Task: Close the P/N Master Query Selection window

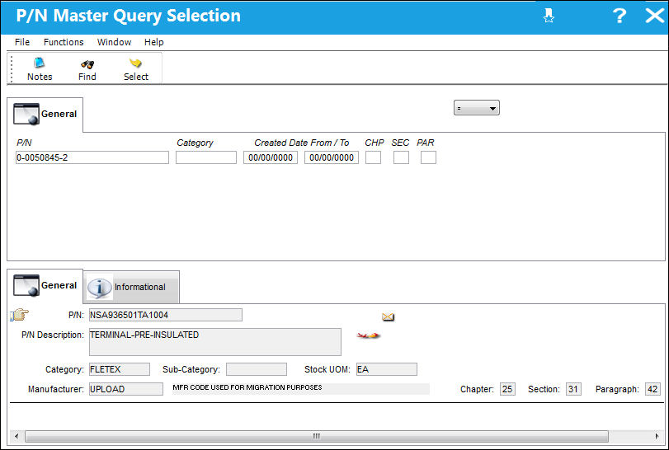Action: [x=654, y=16]
